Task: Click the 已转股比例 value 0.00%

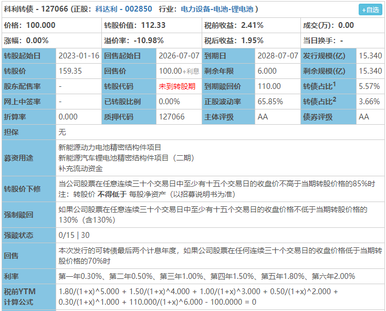Action: (169, 102)
